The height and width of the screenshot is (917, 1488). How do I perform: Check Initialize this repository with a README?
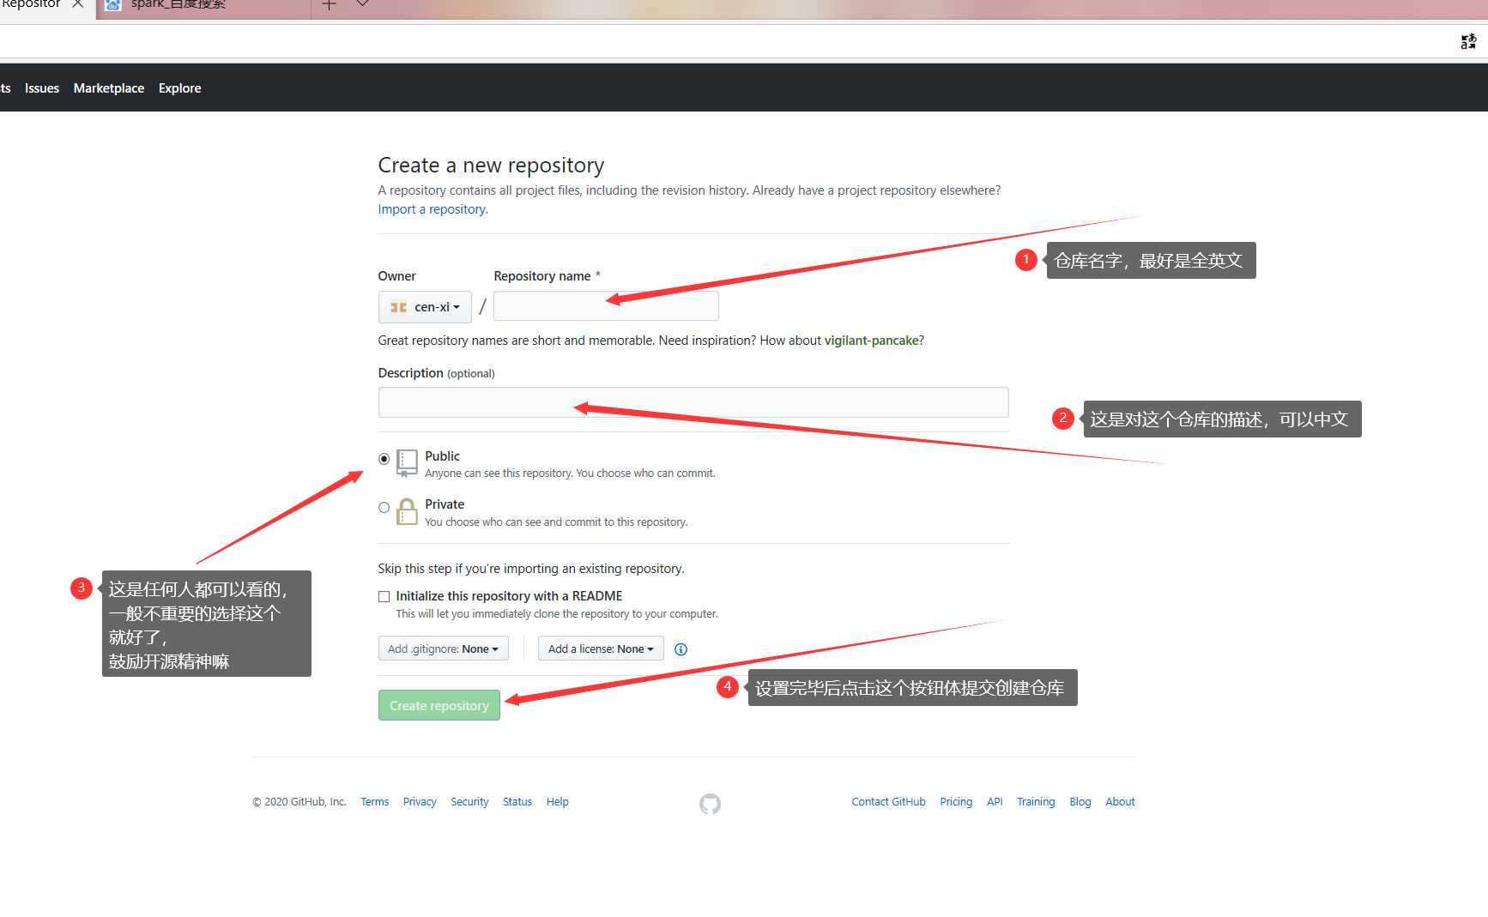[x=384, y=596]
